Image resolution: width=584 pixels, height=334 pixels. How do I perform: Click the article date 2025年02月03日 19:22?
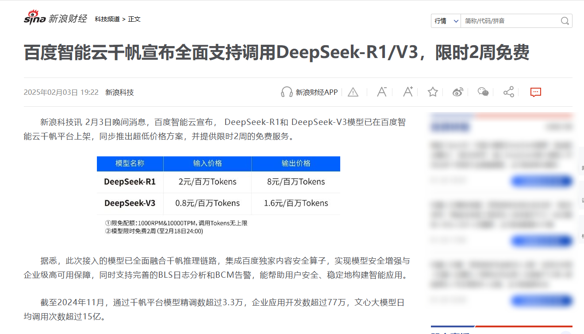(x=61, y=92)
